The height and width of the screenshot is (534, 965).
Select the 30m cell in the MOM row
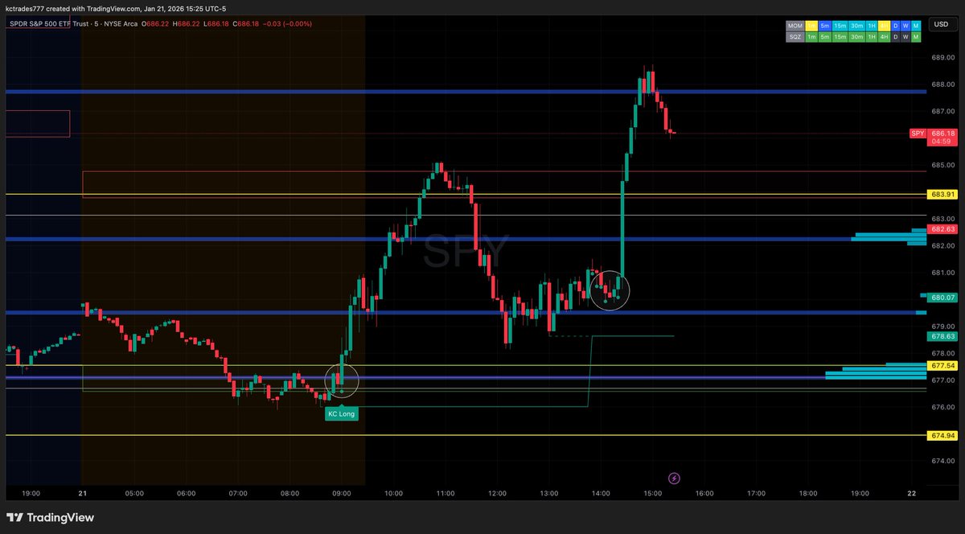[x=856, y=26]
